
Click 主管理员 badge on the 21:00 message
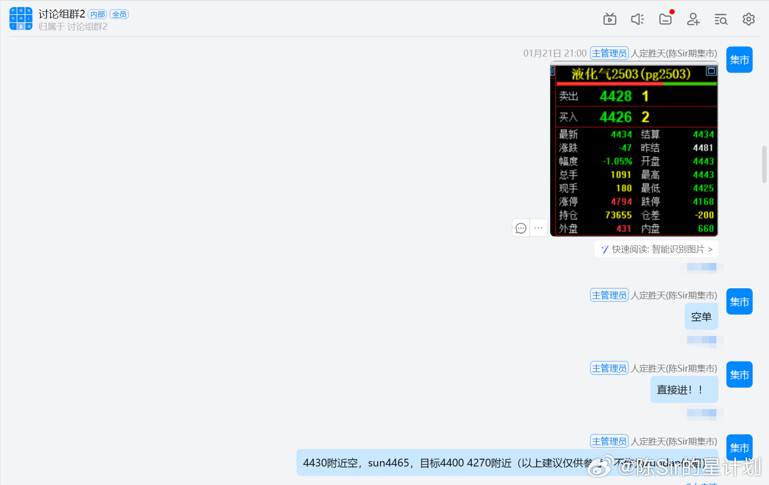pyautogui.click(x=609, y=53)
